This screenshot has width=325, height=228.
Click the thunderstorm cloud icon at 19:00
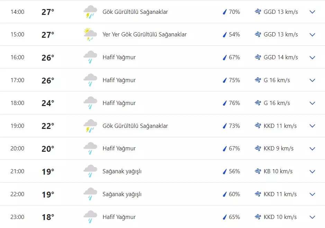click(90, 125)
